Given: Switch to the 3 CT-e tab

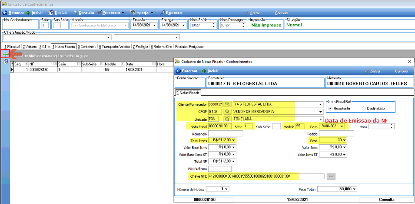Looking at the screenshot, I should (x=44, y=47).
